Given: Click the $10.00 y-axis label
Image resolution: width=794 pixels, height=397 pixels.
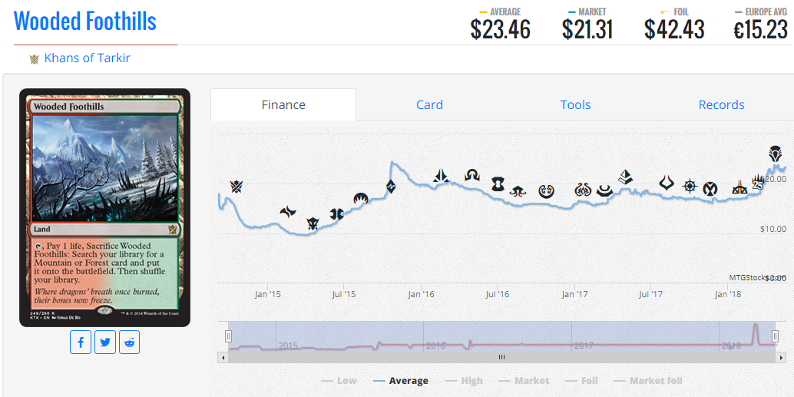Looking at the screenshot, I should [773, 228].
